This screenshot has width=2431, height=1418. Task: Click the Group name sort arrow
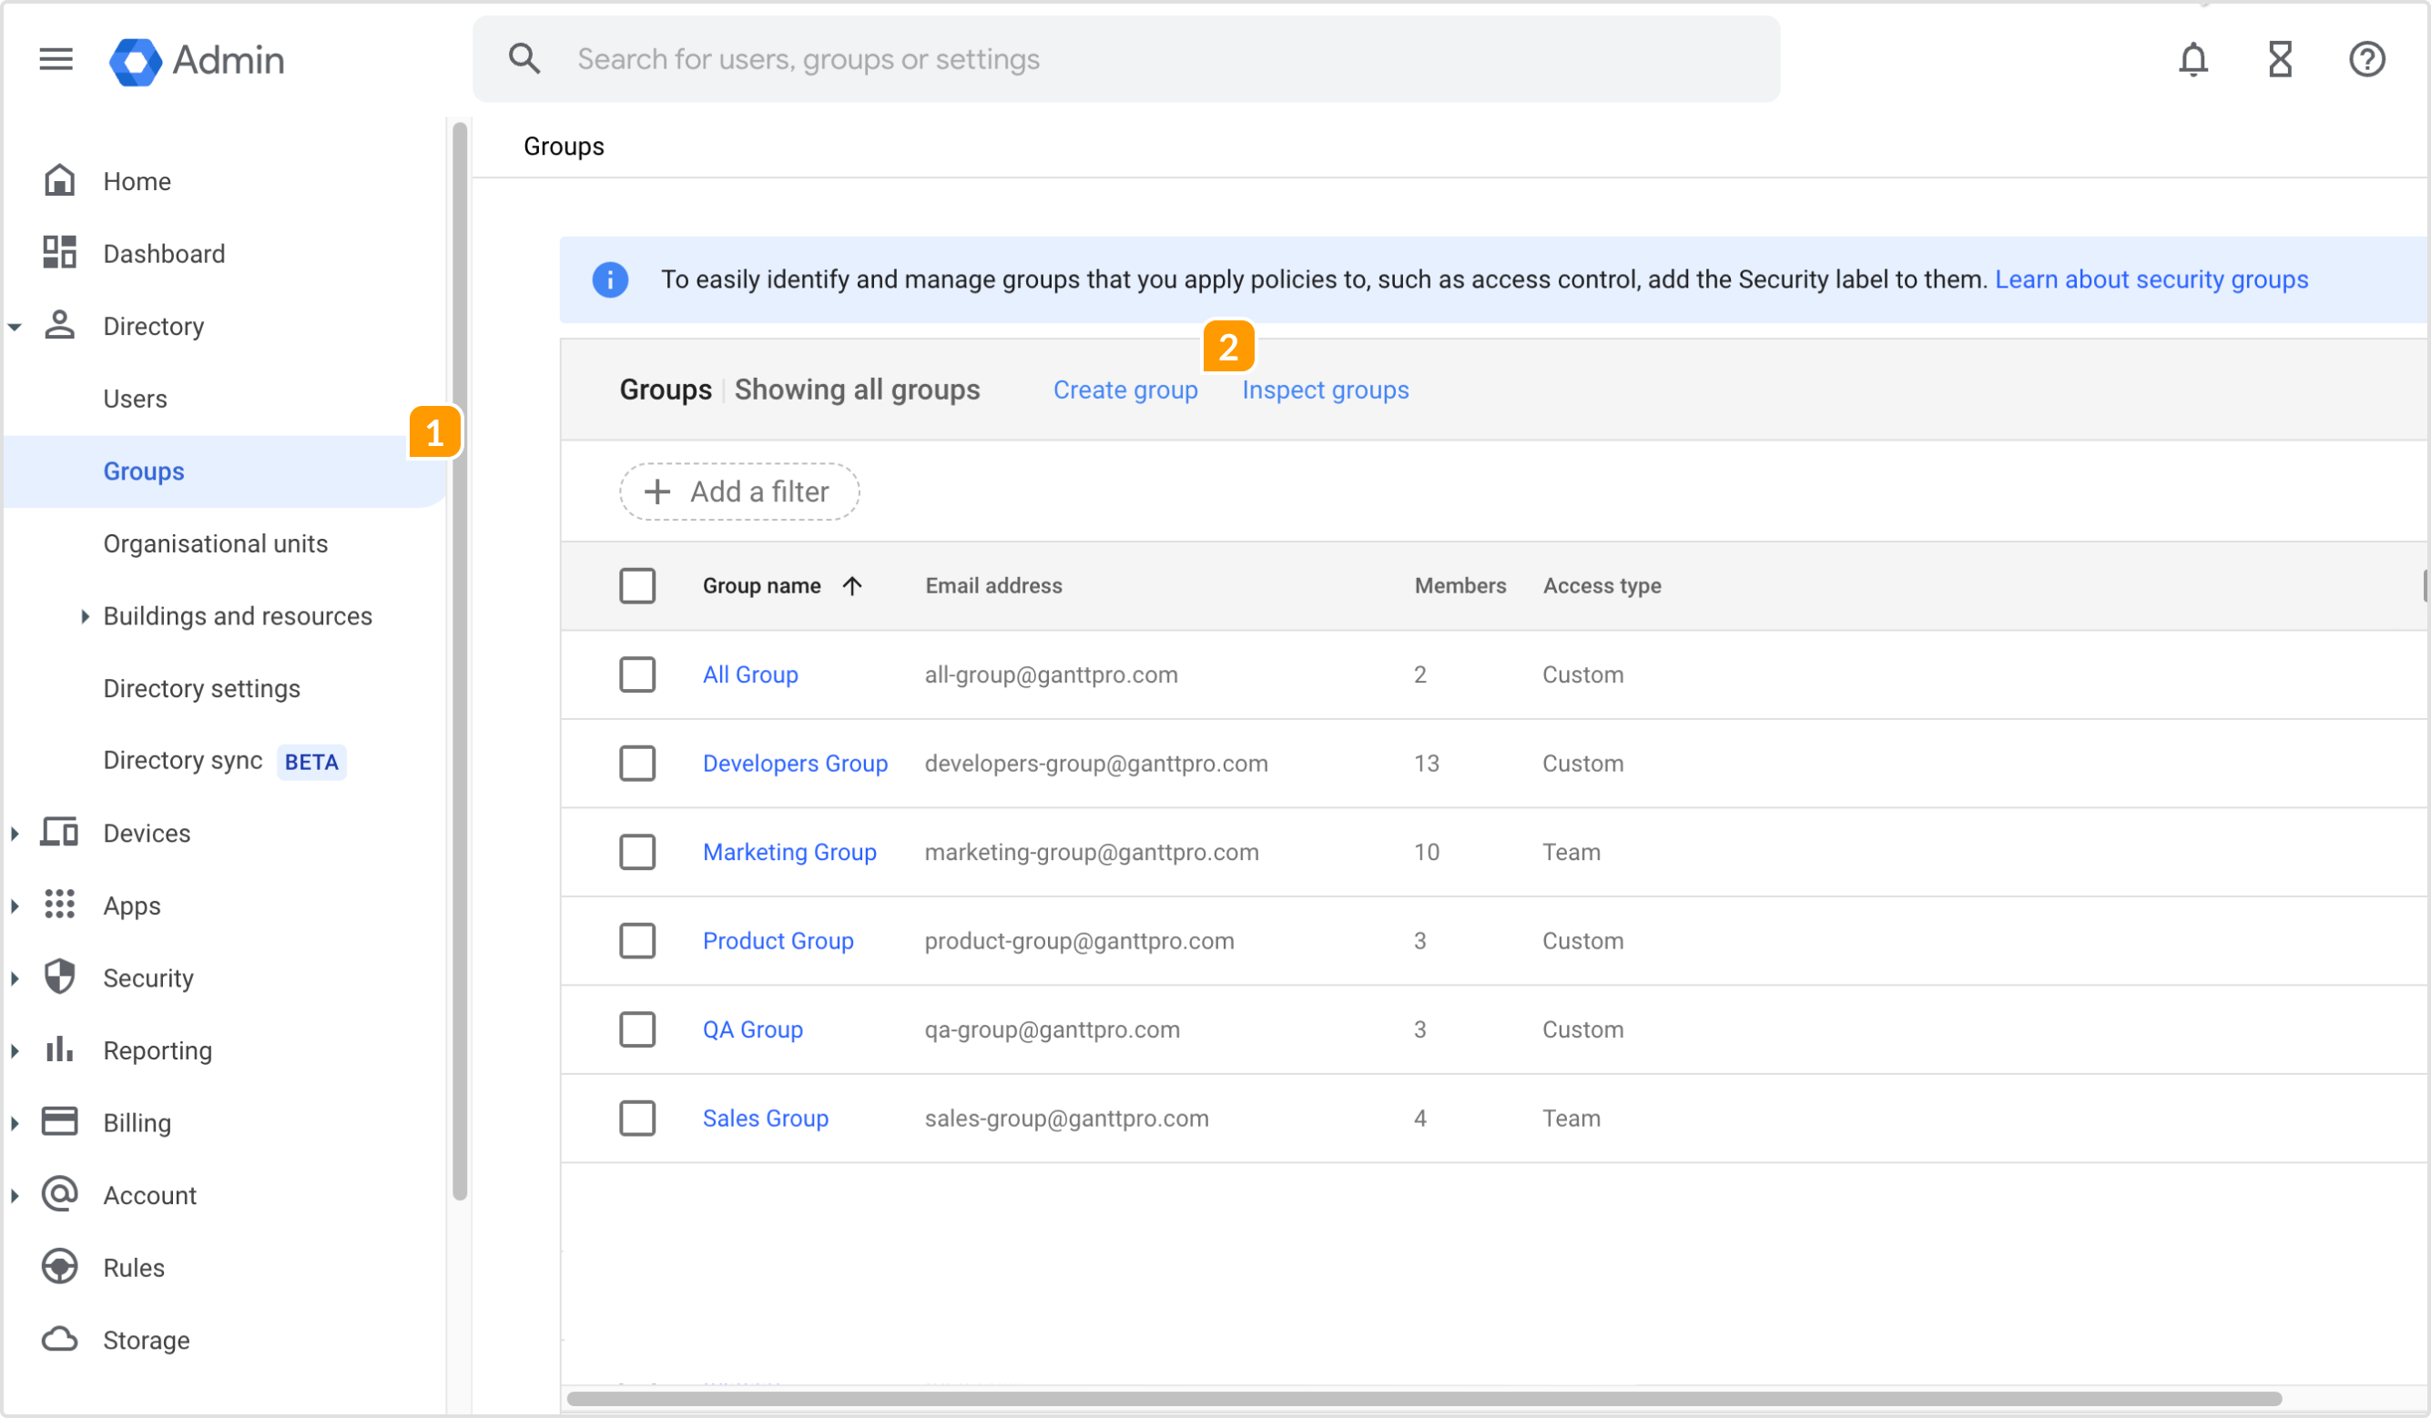(x=852, y=585)
